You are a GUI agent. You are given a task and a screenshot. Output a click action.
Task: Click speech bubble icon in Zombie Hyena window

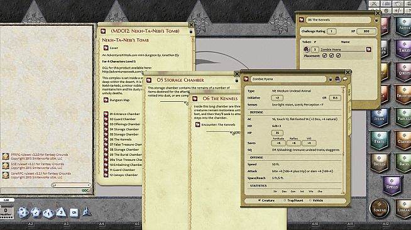(345, 79)
